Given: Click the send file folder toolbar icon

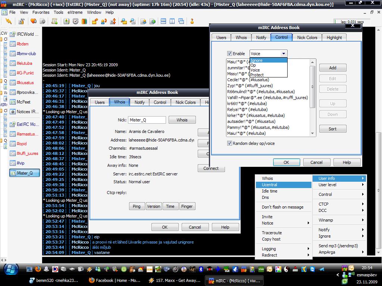Looking at the screenshot, I should pos(95,21).
